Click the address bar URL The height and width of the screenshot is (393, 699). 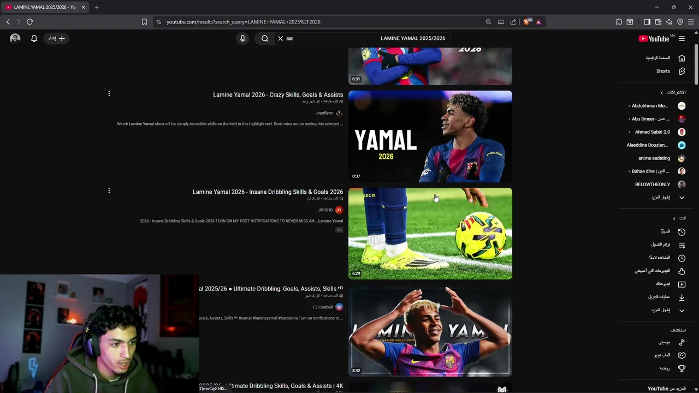[x=244, y=22]
